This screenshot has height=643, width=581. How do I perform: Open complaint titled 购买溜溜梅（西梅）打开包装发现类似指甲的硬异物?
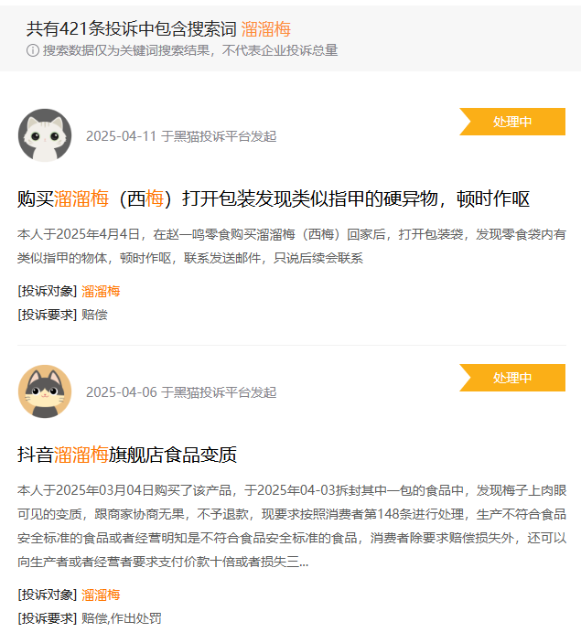pyautogui.click(x=274, y=198)
